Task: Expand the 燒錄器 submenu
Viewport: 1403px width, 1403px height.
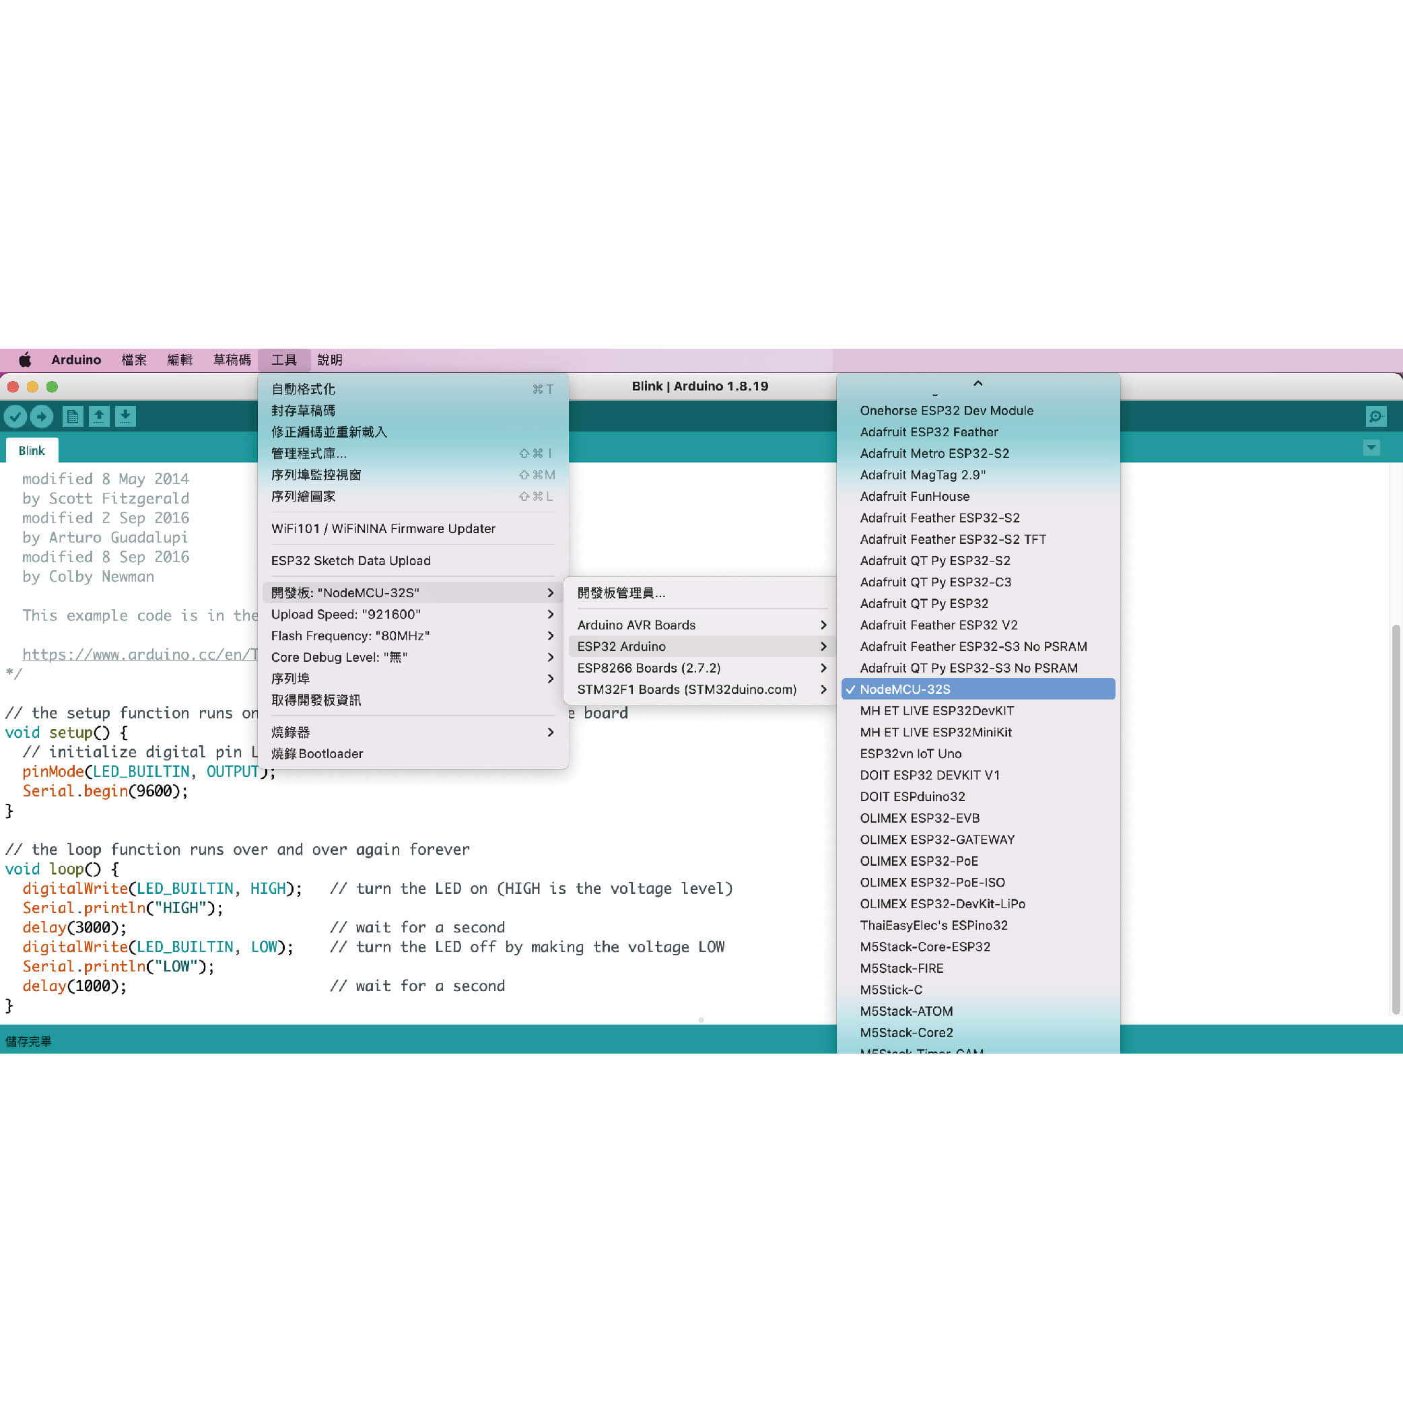Action: [x=412, y=732]
